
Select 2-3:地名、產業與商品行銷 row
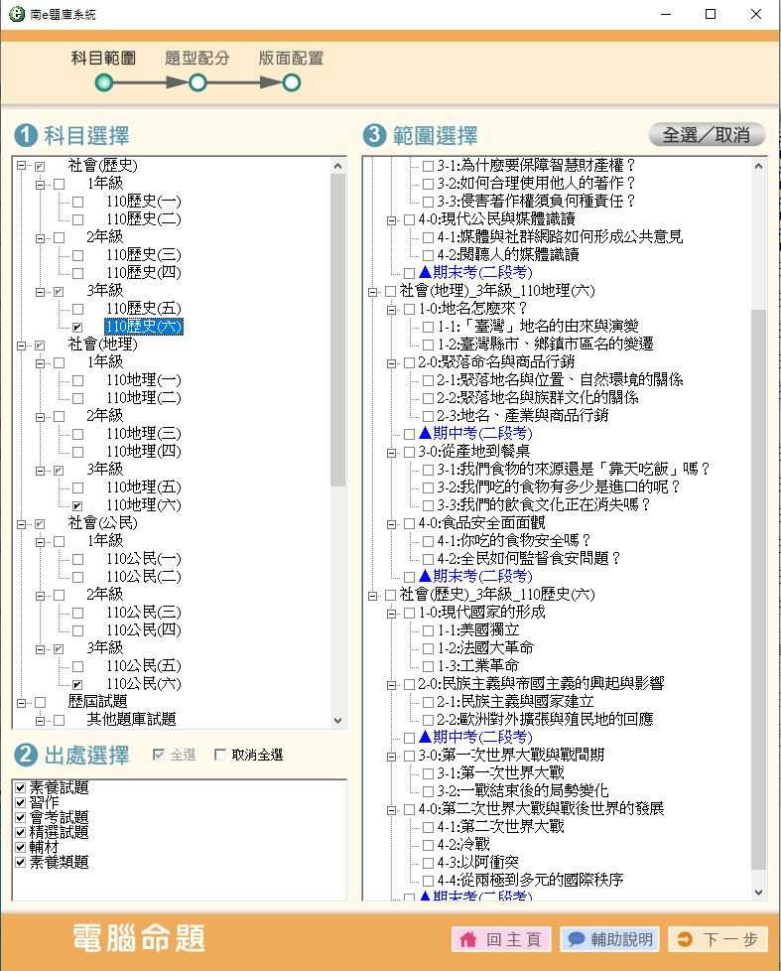[x=522, y=415]
